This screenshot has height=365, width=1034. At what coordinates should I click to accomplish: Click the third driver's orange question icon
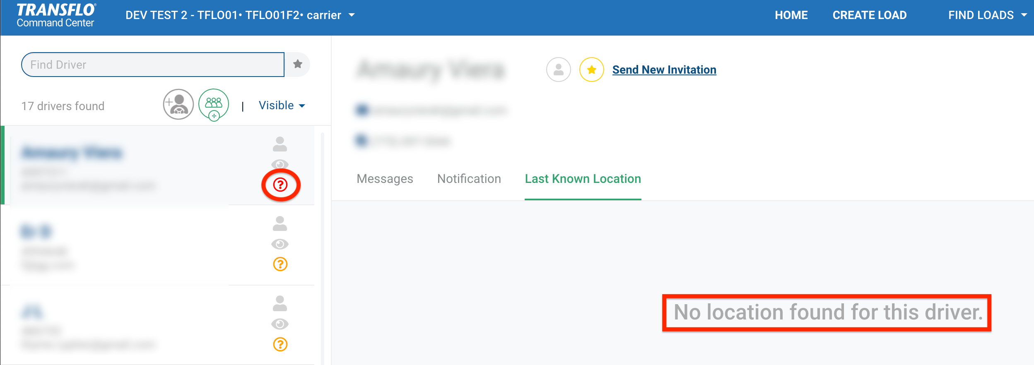pyautogui.click(x=280, y=344)
